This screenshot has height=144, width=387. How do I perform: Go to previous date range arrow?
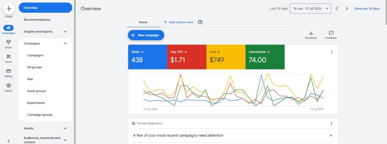337,9
